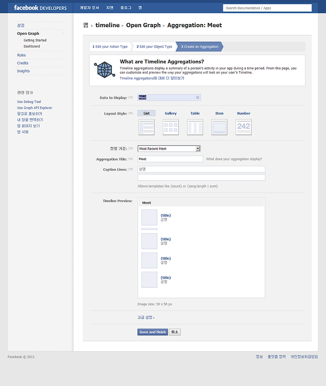Choose the Gallery layout label
The image size is (326, 386).
[x=171, y=113]
